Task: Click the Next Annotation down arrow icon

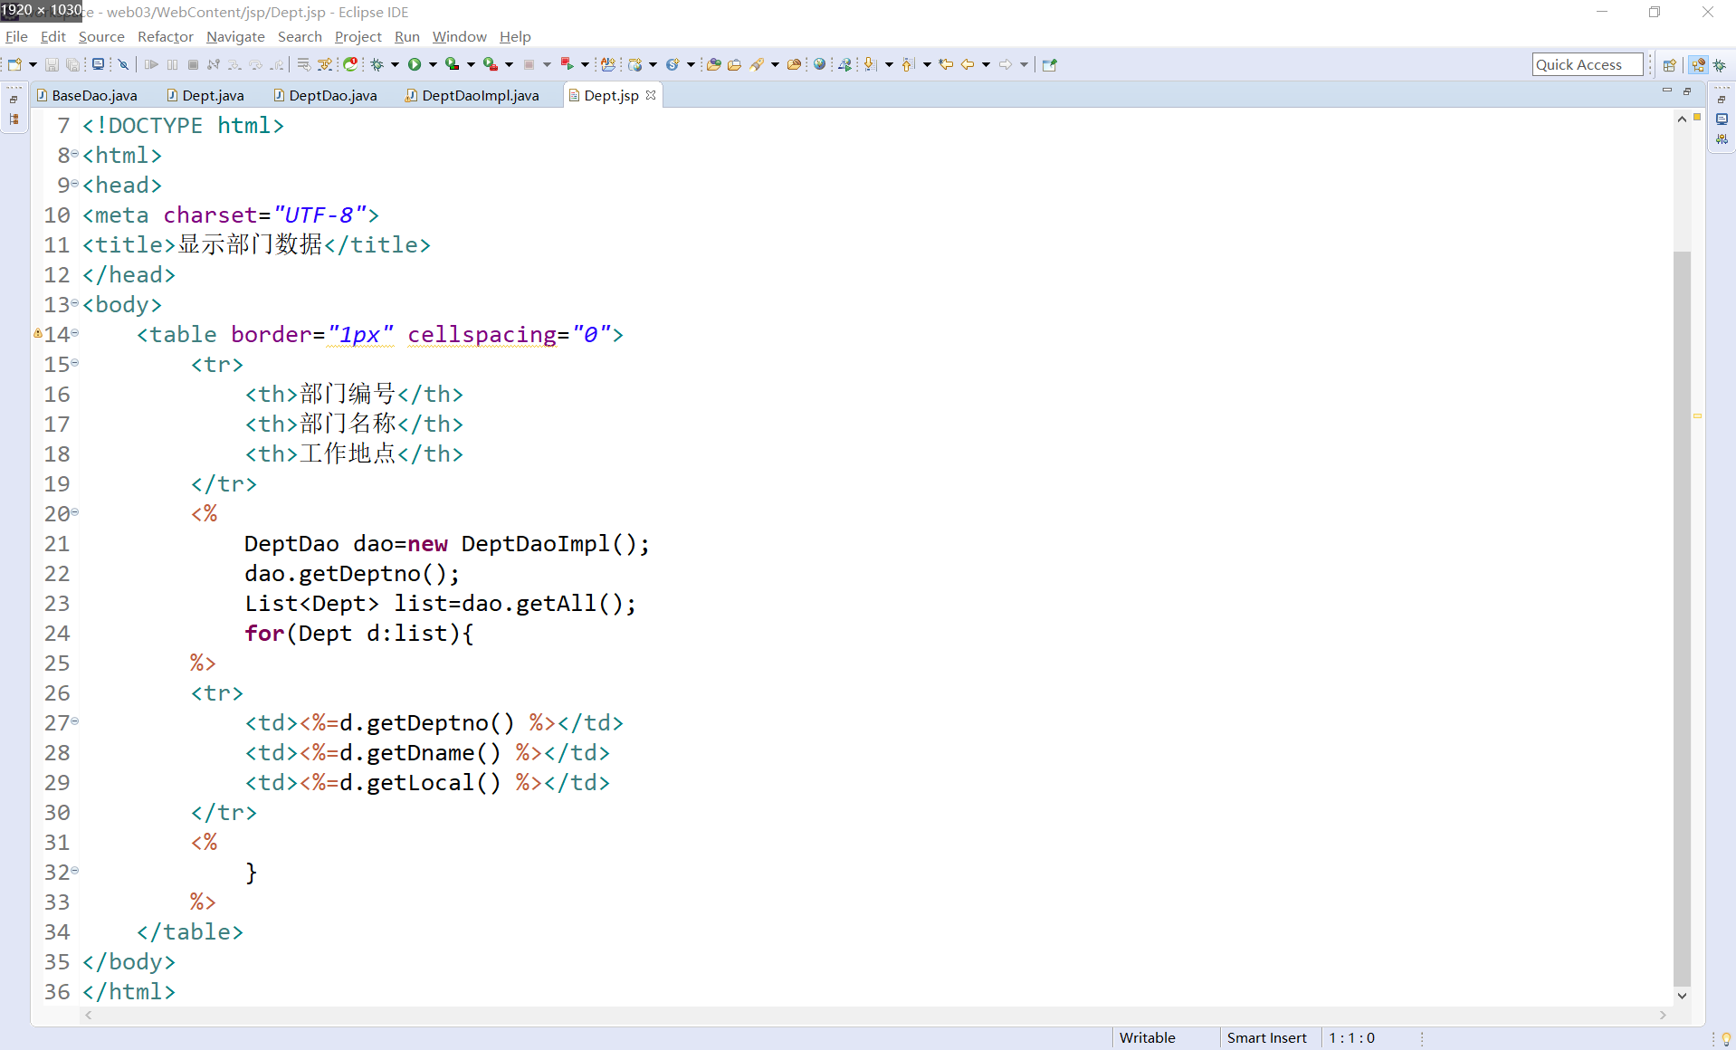Action: 871,64
